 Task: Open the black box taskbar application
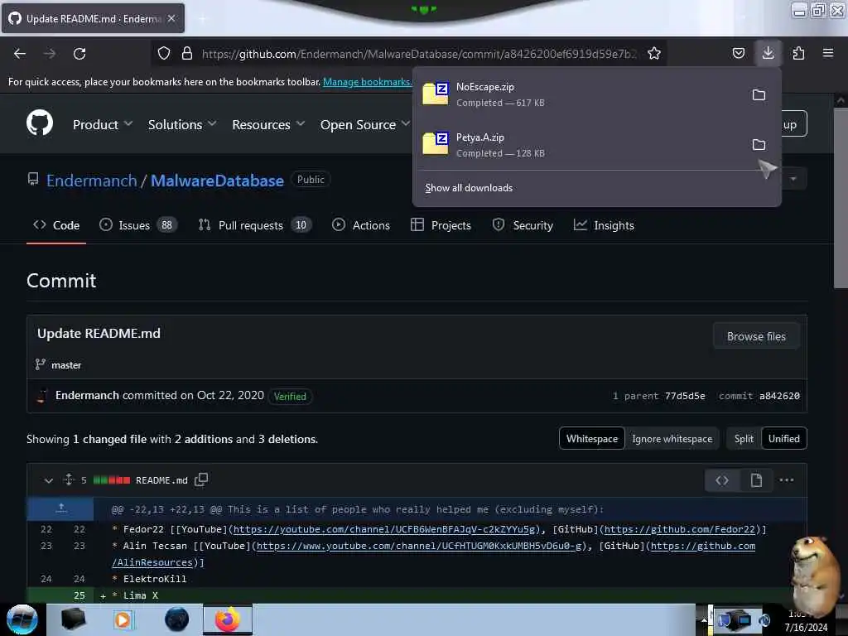click(74, 619)
